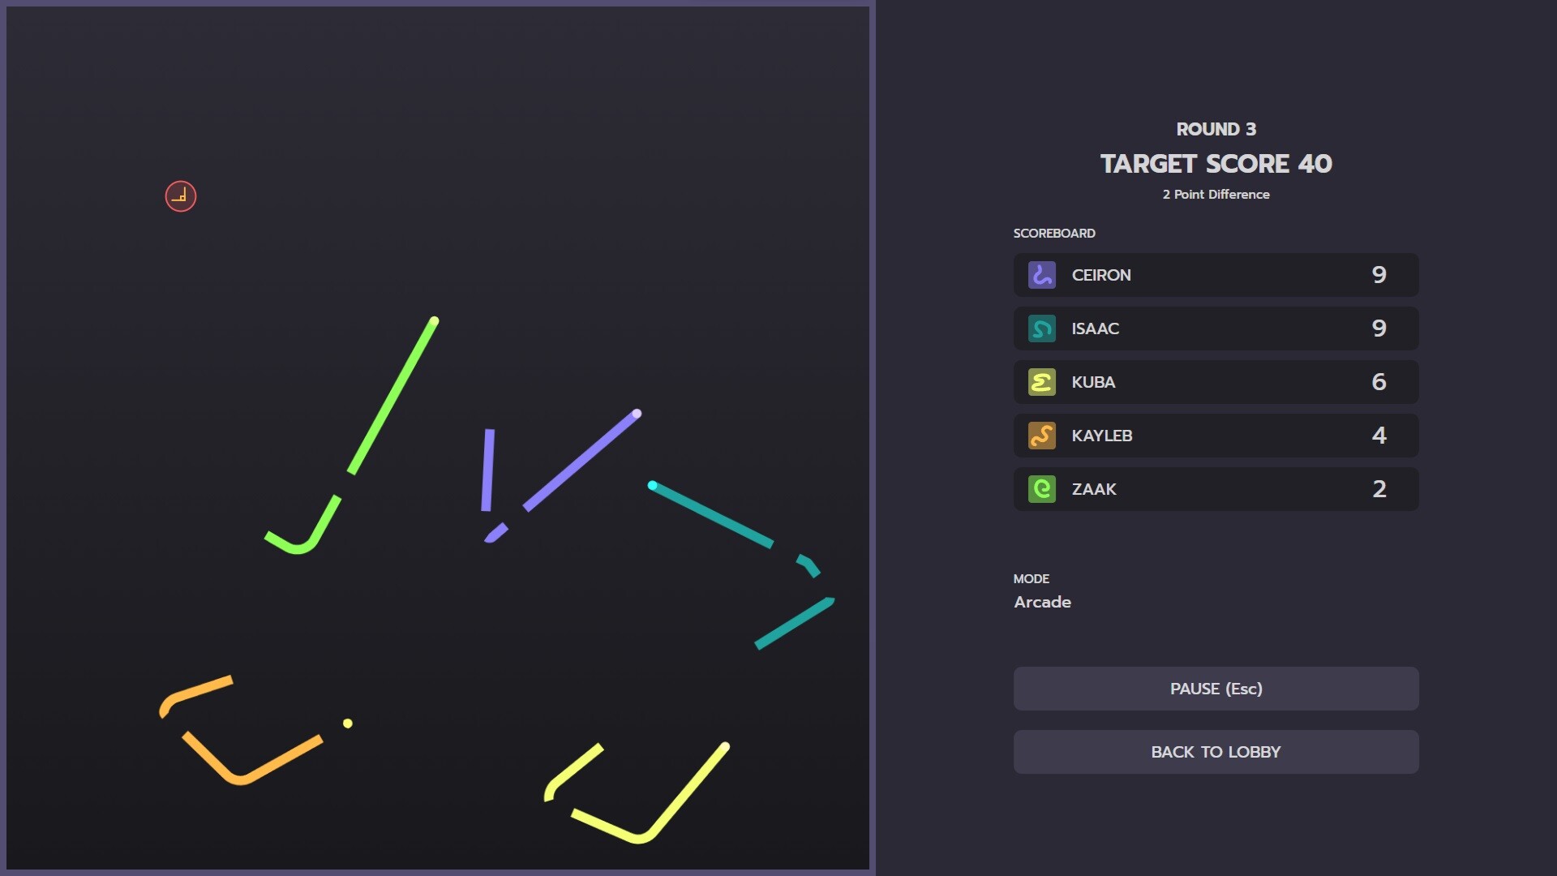Click the TARGET SCORE 40 heading
Viewport: 1557px width, 876px height.
click(1216, 163)
